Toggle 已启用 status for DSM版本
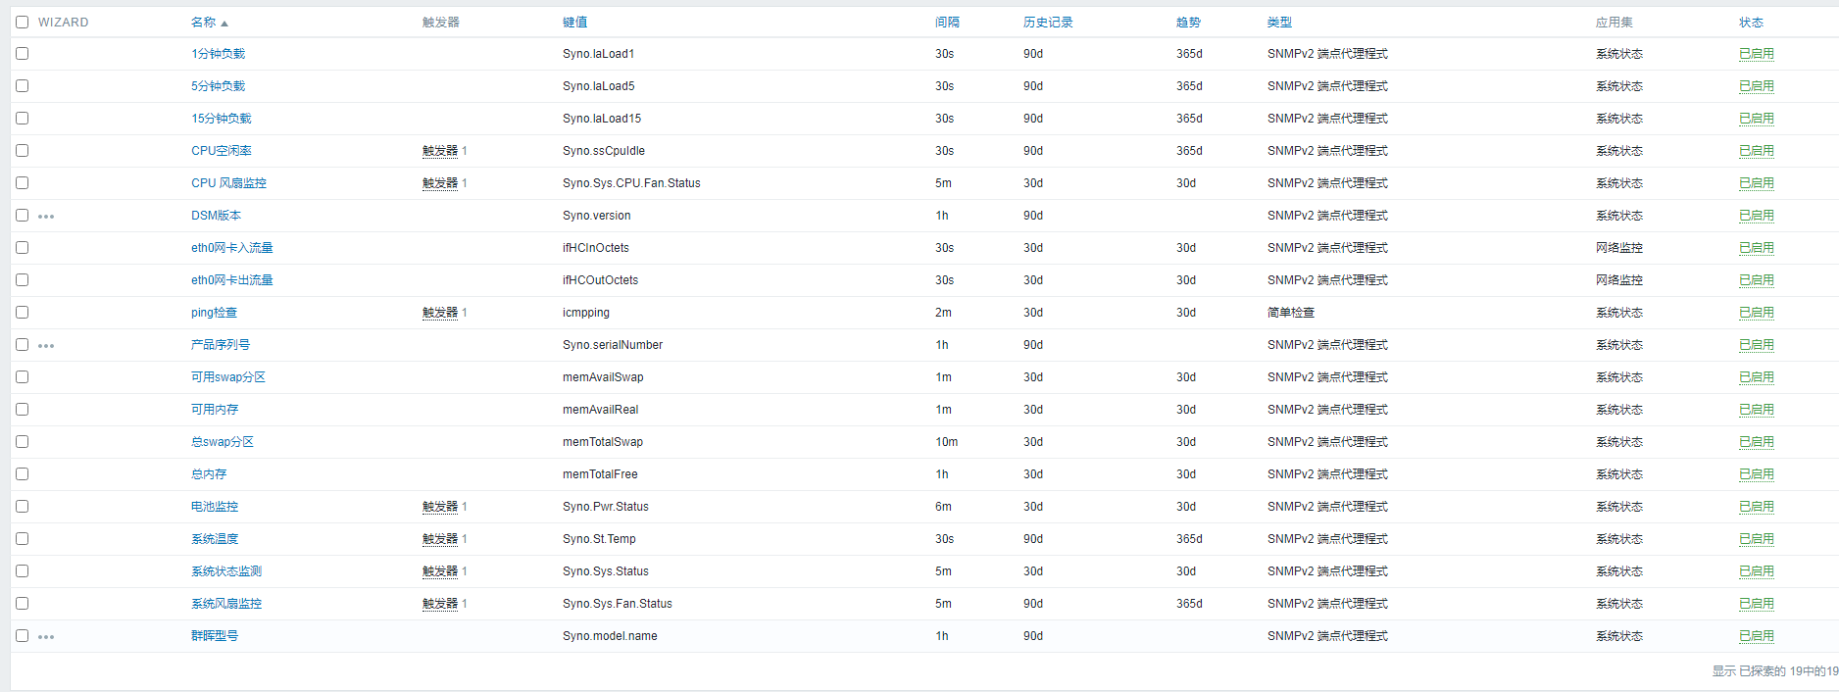Screen dimensions: 1839x692 point(1756,216)
